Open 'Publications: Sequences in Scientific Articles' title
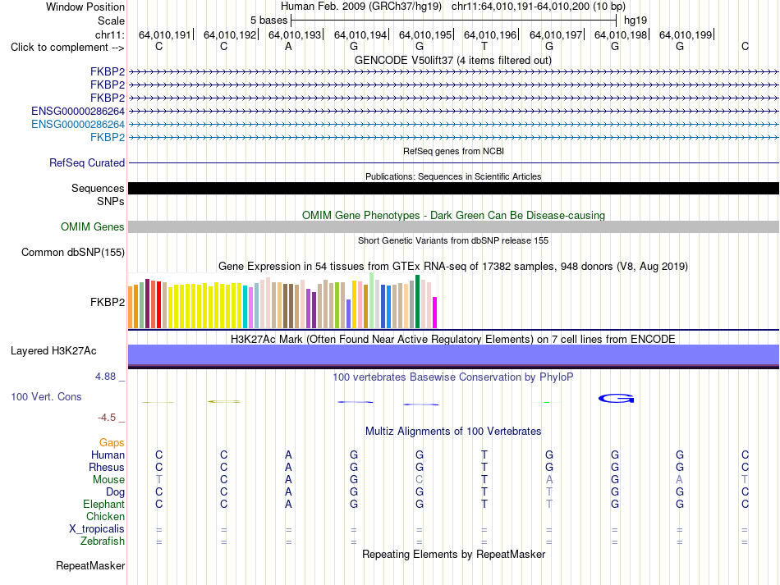This screenshot has width=780, height=585. click(453, 176)
